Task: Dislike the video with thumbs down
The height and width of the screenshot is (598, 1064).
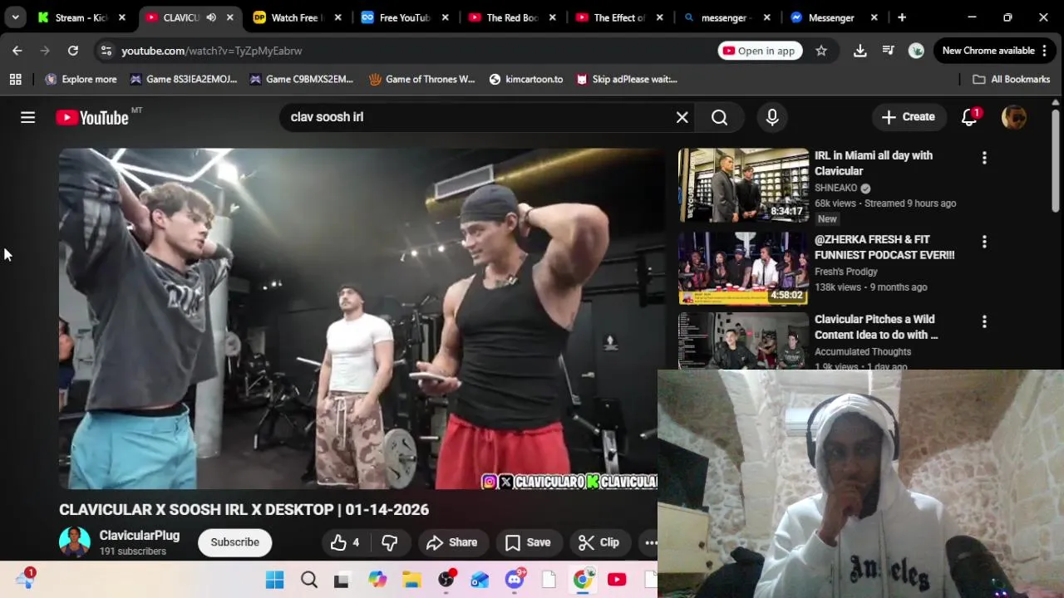Action: coord(390,542)
